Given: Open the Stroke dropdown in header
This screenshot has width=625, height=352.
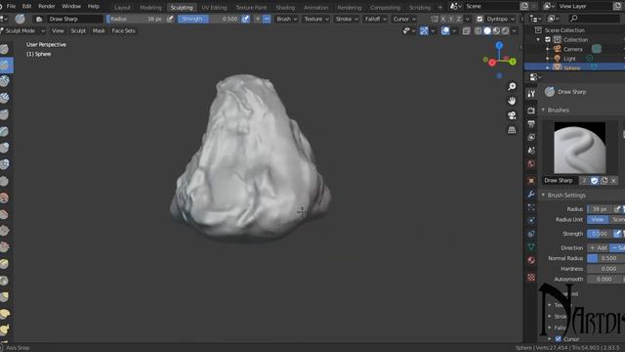Looking at the screenshot, I should (x=347, y=19).
